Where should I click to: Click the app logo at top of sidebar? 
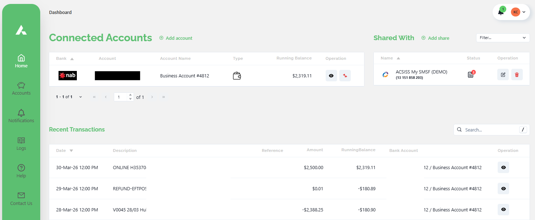(x=21, y=30)
